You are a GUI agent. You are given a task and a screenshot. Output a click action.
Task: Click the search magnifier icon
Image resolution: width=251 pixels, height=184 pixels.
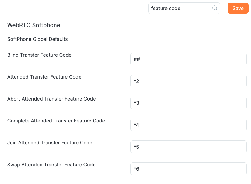click(215, 8)
